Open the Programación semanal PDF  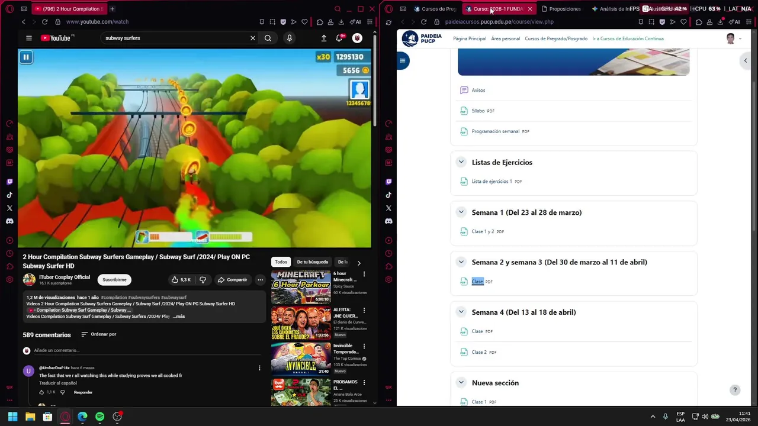[x=495, y=131]
